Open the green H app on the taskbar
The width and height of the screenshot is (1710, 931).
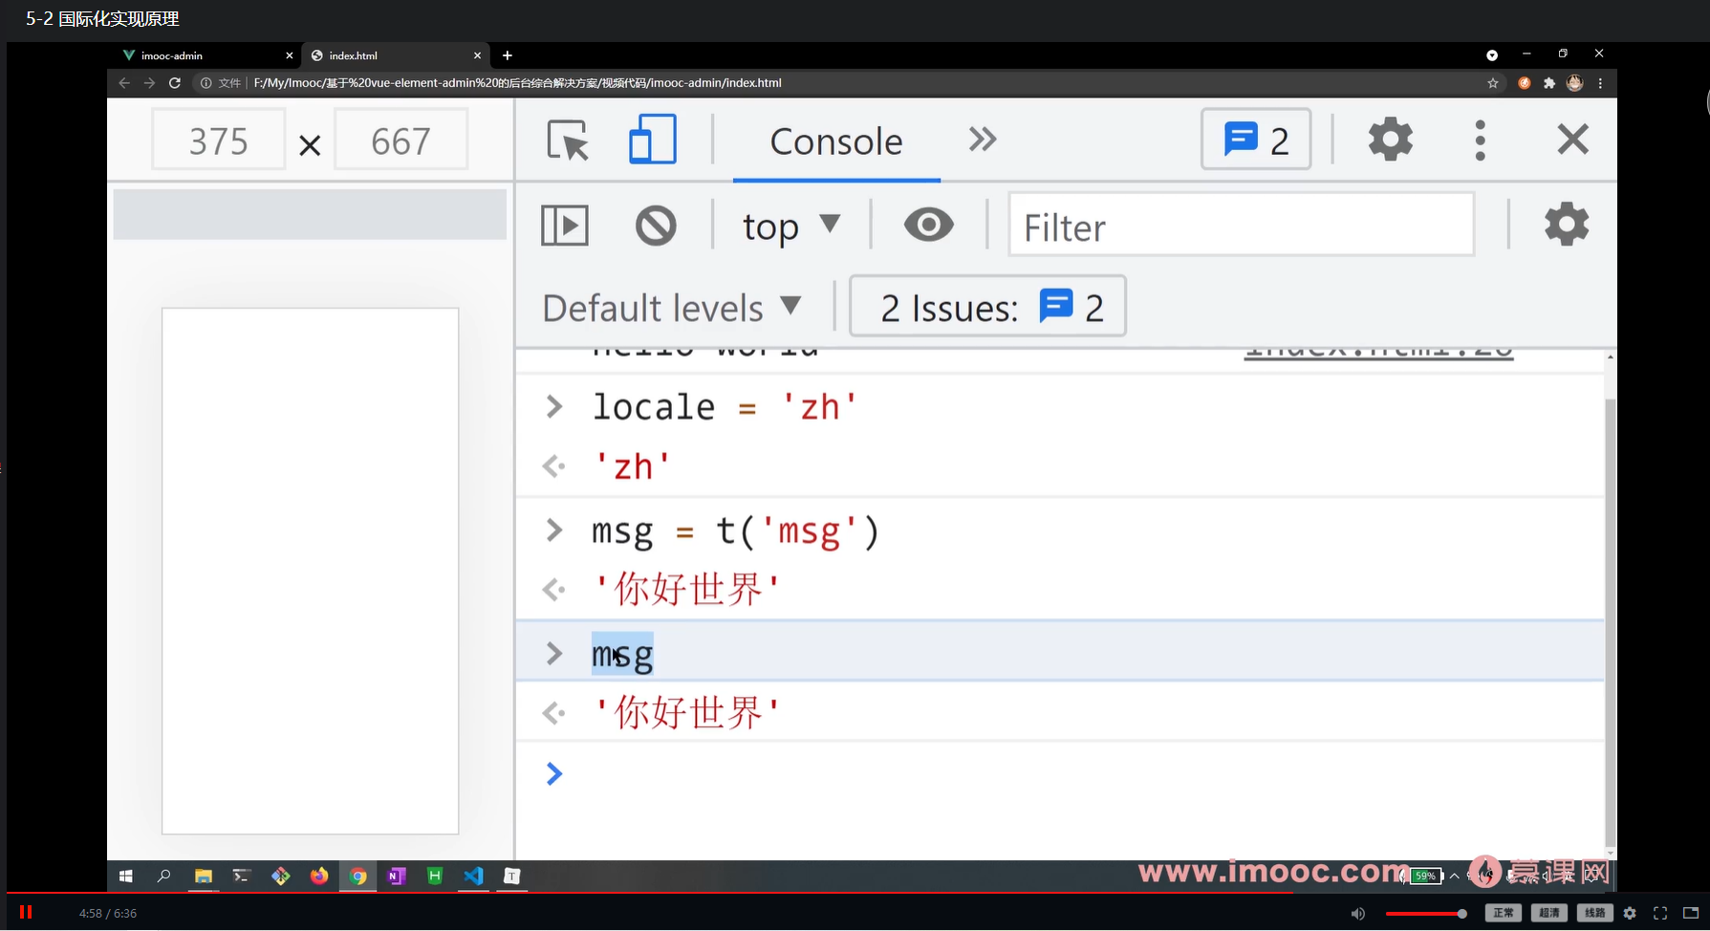coord(435,876)
